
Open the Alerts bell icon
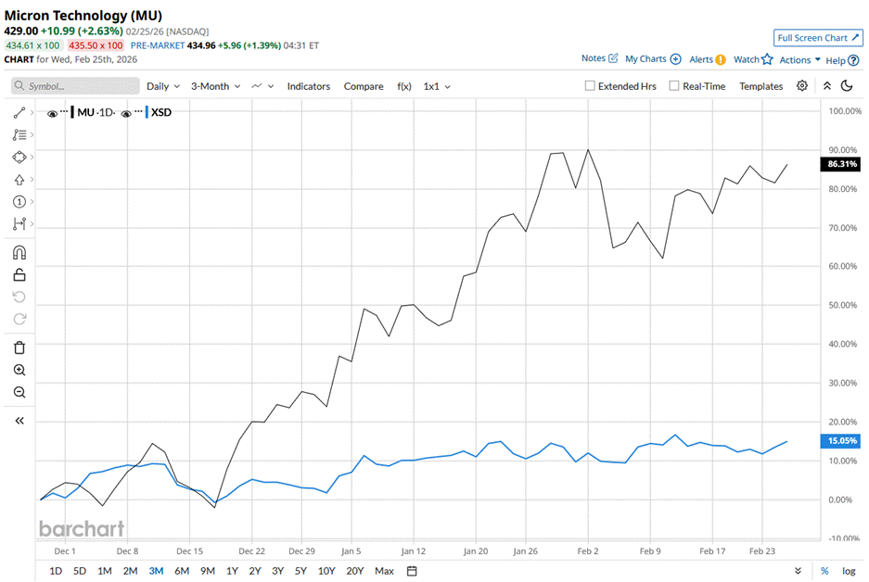pos(721,60)
